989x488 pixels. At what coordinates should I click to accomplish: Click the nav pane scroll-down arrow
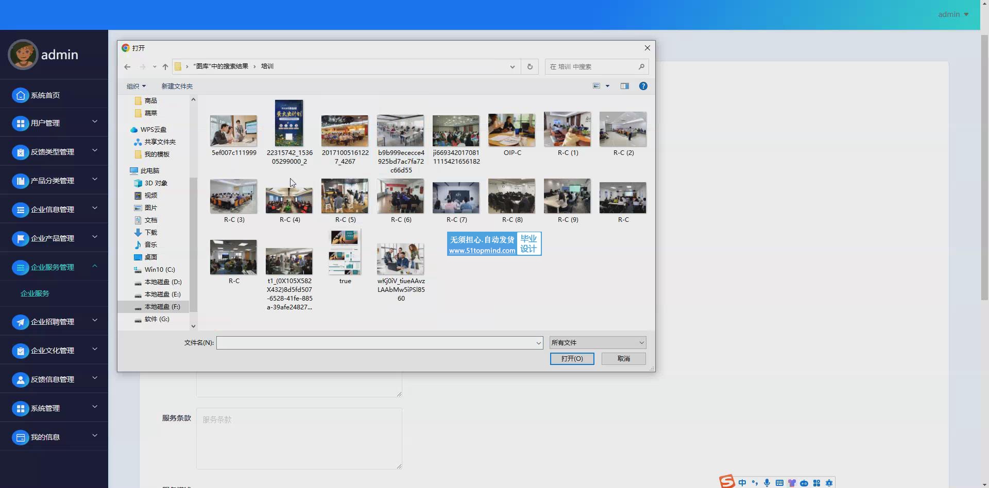tap(193, 326)
